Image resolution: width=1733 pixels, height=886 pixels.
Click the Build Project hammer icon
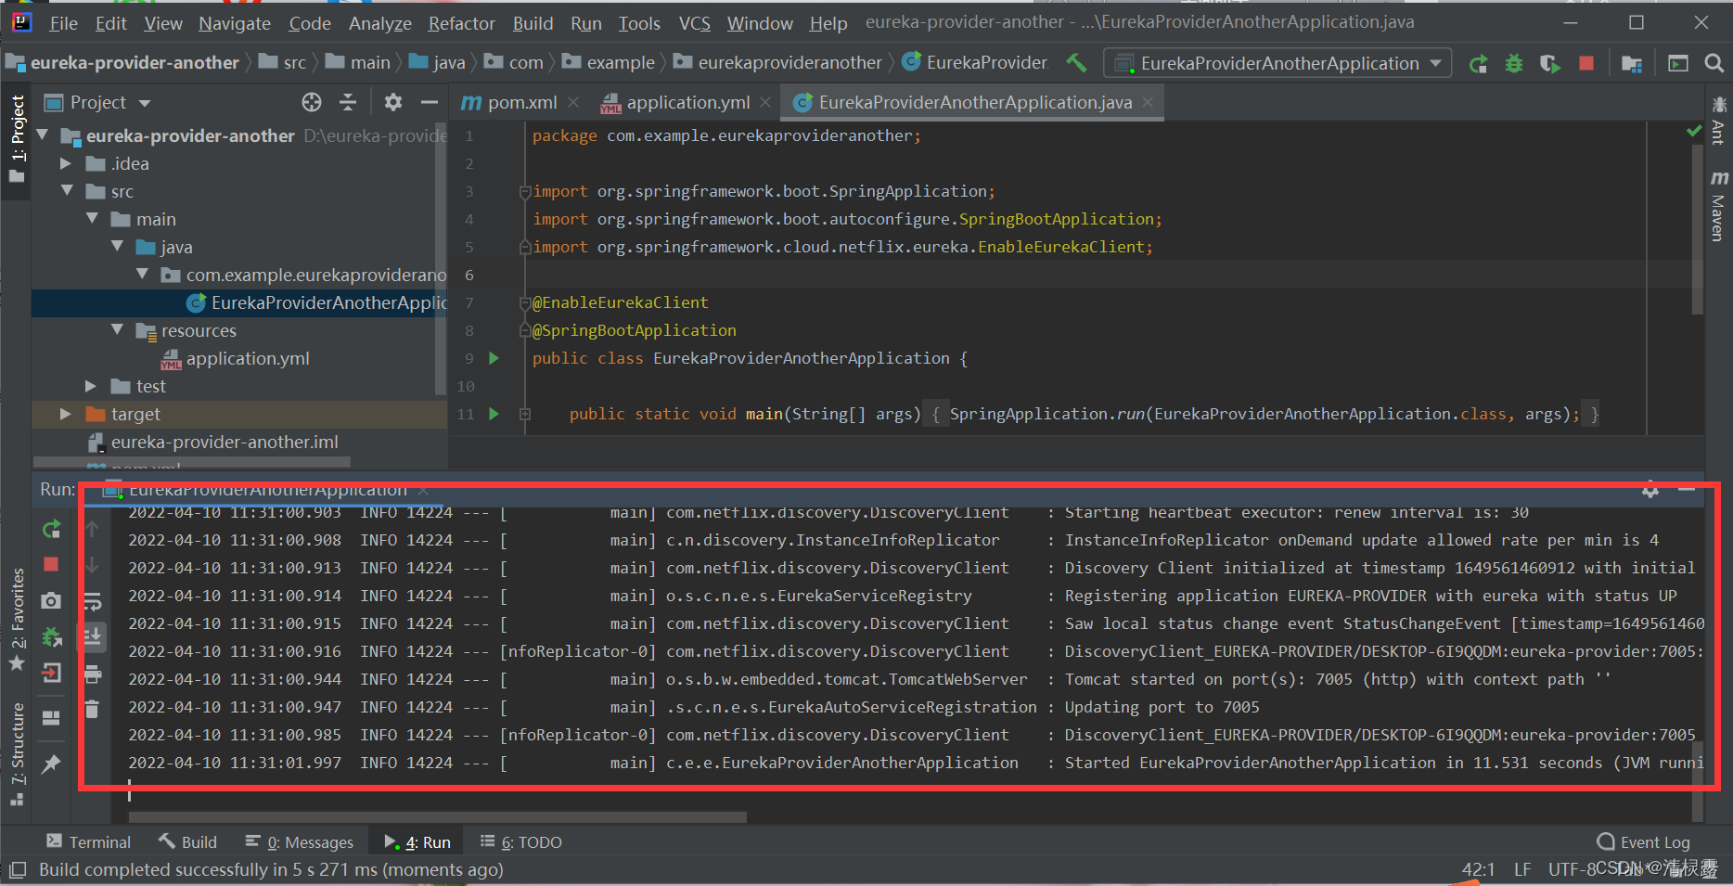(x=1076, y=62)
